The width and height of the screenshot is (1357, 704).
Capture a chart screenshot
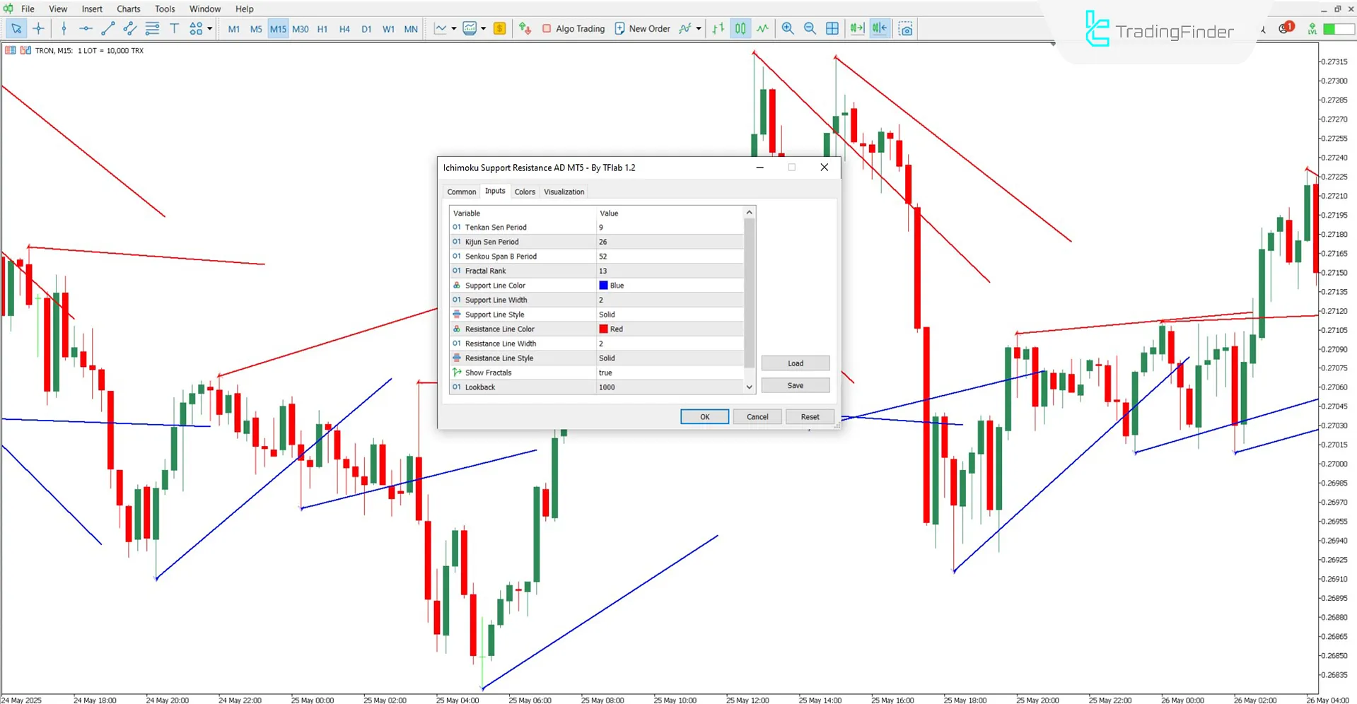pyautogui.click(x=906, y=28)
